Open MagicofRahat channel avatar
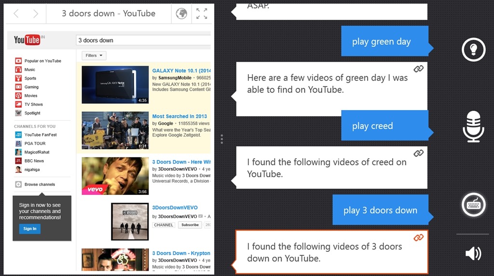Viewport: 494px width, 276px height. click(x=19, y=152)
